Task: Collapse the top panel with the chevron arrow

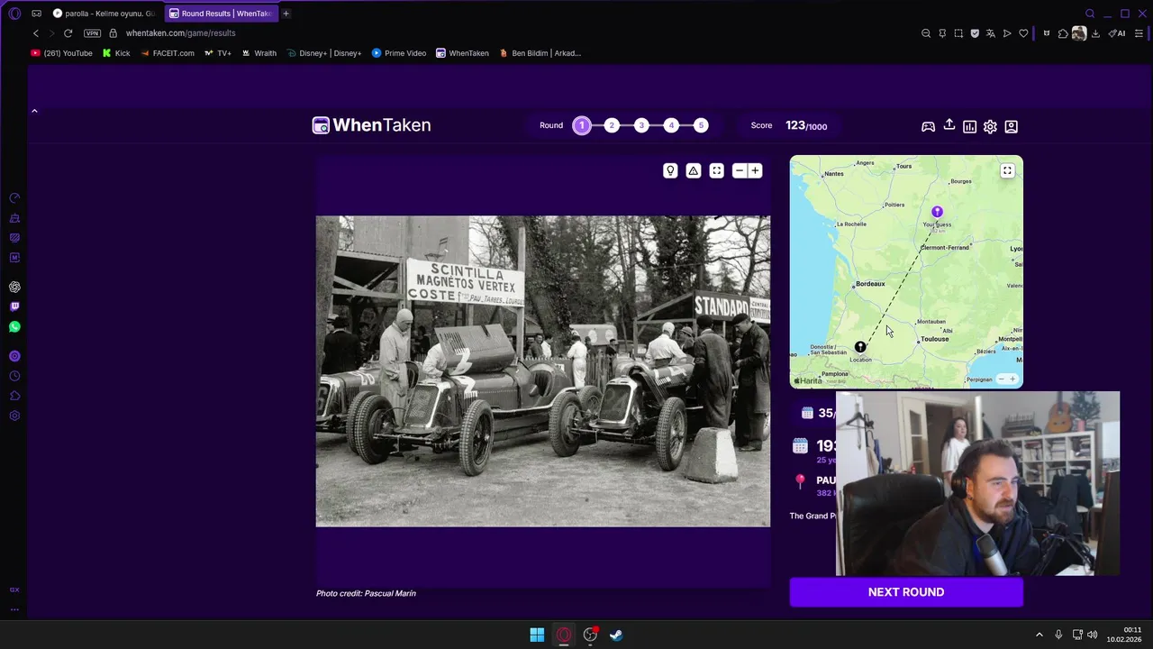Action: click(x=34, y=111)
